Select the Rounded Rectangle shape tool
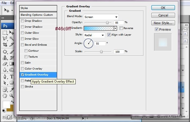The image size is (190, 122). [x=12, y=83]
